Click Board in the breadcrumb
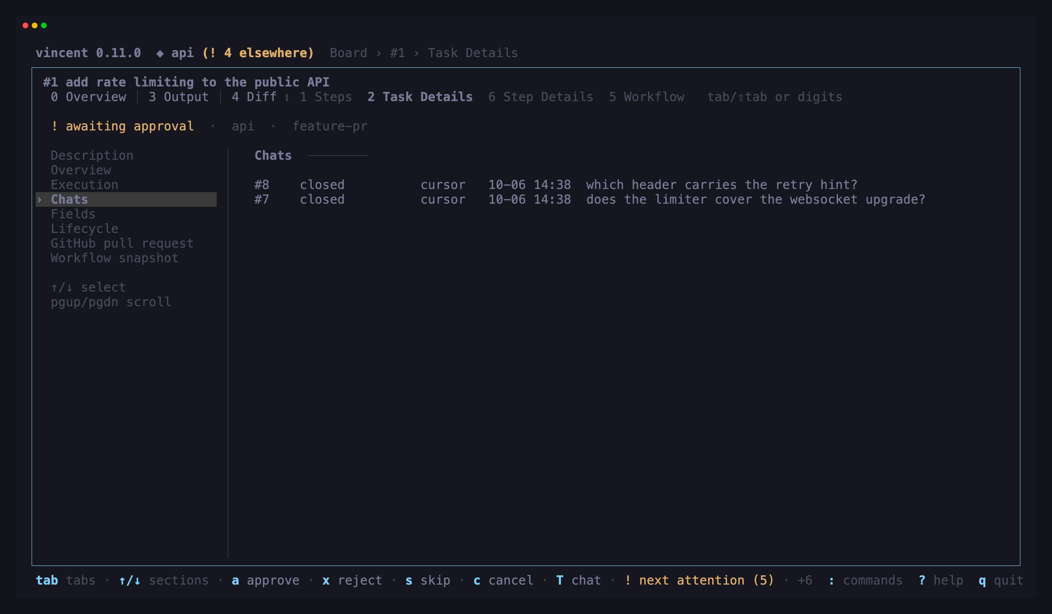 click(348, 53)
